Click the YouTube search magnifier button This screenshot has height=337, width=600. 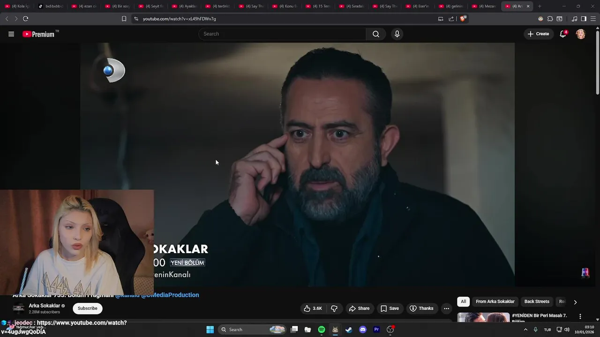[376, 34]
